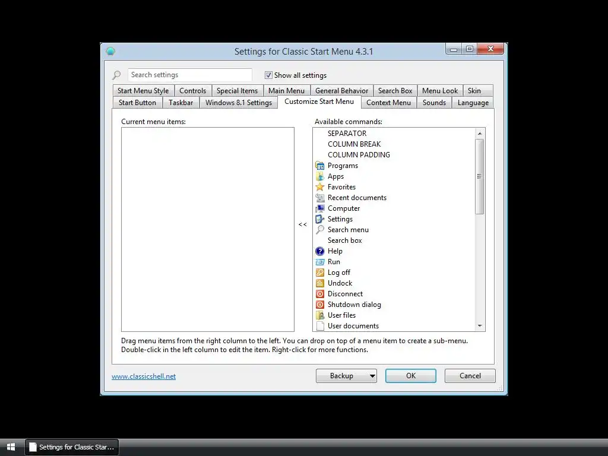Click the blue Help question mark icon
The image size is (608, 456).
[x=320, y=251]
